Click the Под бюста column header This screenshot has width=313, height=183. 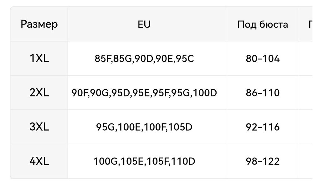point(263,24)
